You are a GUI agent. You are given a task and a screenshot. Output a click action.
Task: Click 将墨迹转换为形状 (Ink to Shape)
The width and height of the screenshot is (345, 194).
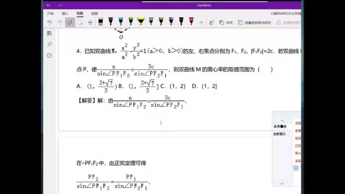pyautogui.click(x=254, y=22)
